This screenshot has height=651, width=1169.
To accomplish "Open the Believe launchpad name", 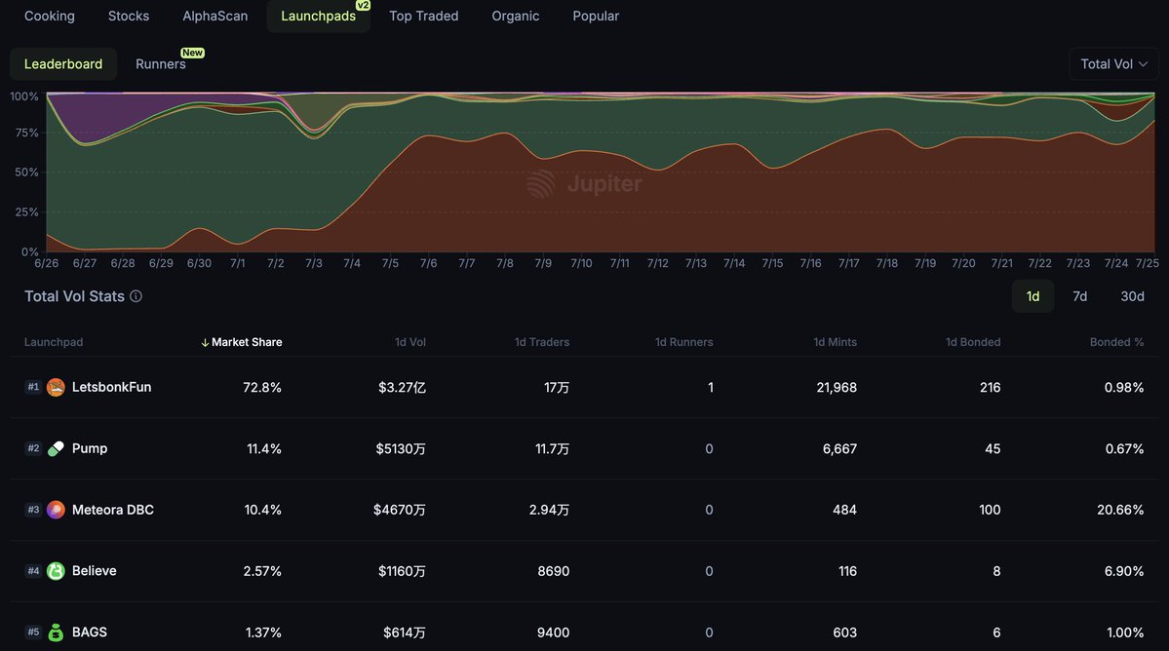I will tap(94, 570).
